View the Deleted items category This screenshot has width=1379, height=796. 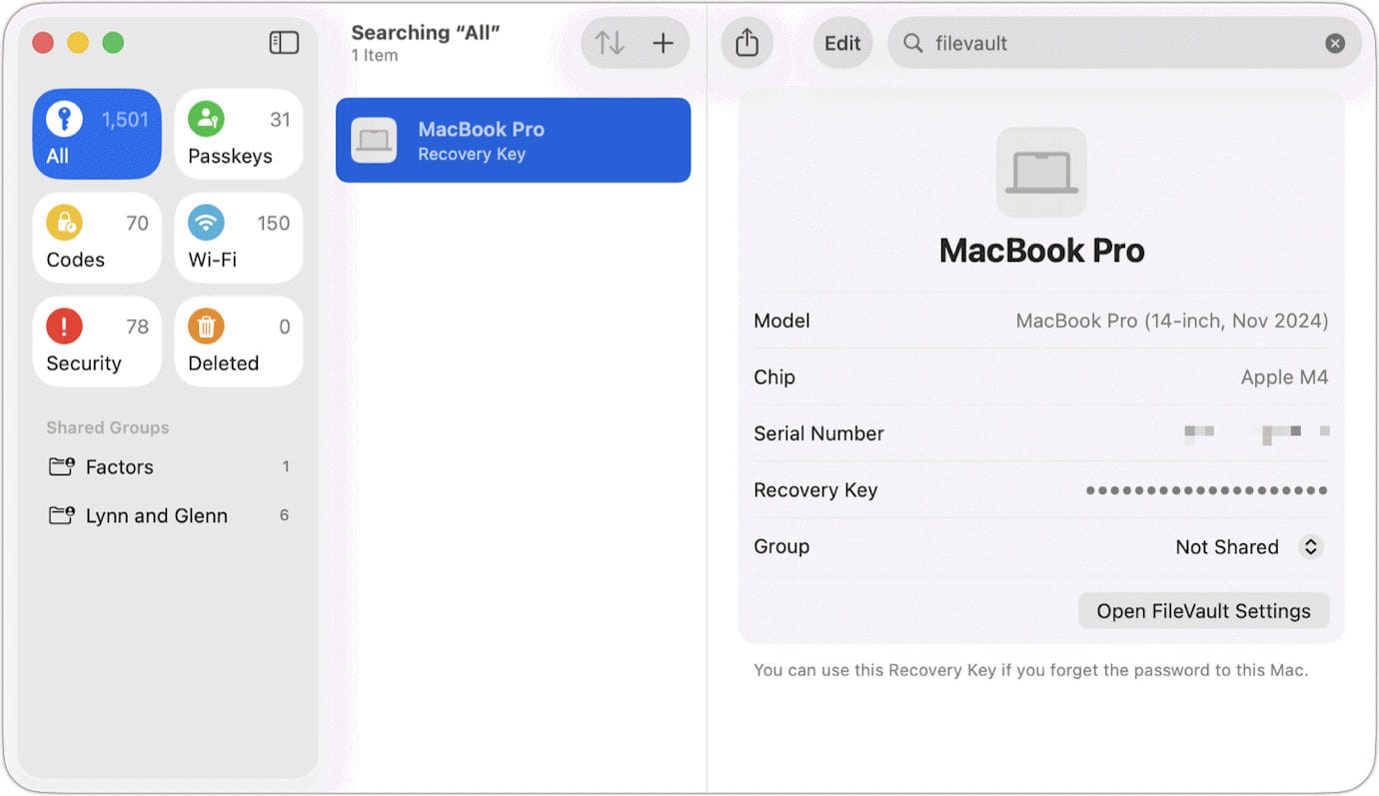[239, 343]
